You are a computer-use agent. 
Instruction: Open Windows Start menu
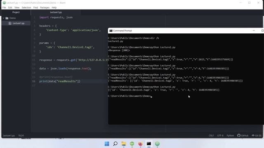point(107,144)
